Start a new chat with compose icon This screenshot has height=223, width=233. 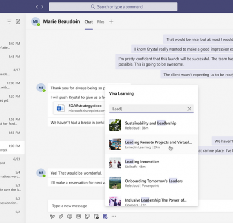click(x=18, y=21)
